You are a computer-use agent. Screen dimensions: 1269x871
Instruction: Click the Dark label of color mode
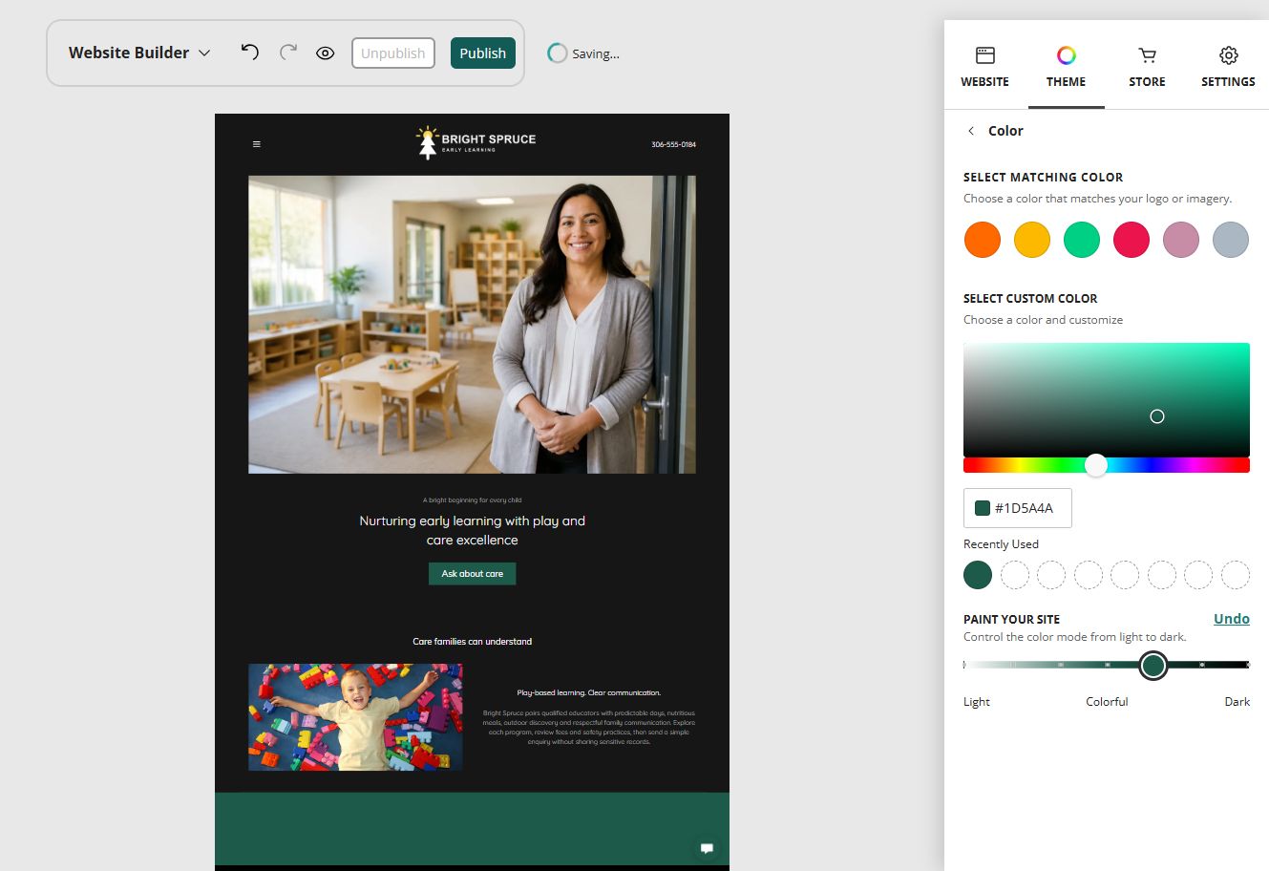(x=1237, y=702)
